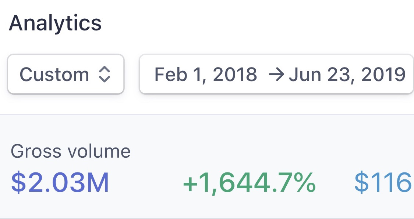Open the Custom range dropdown
The width and height of the screenshot is (414, 219).
(66, 74)
